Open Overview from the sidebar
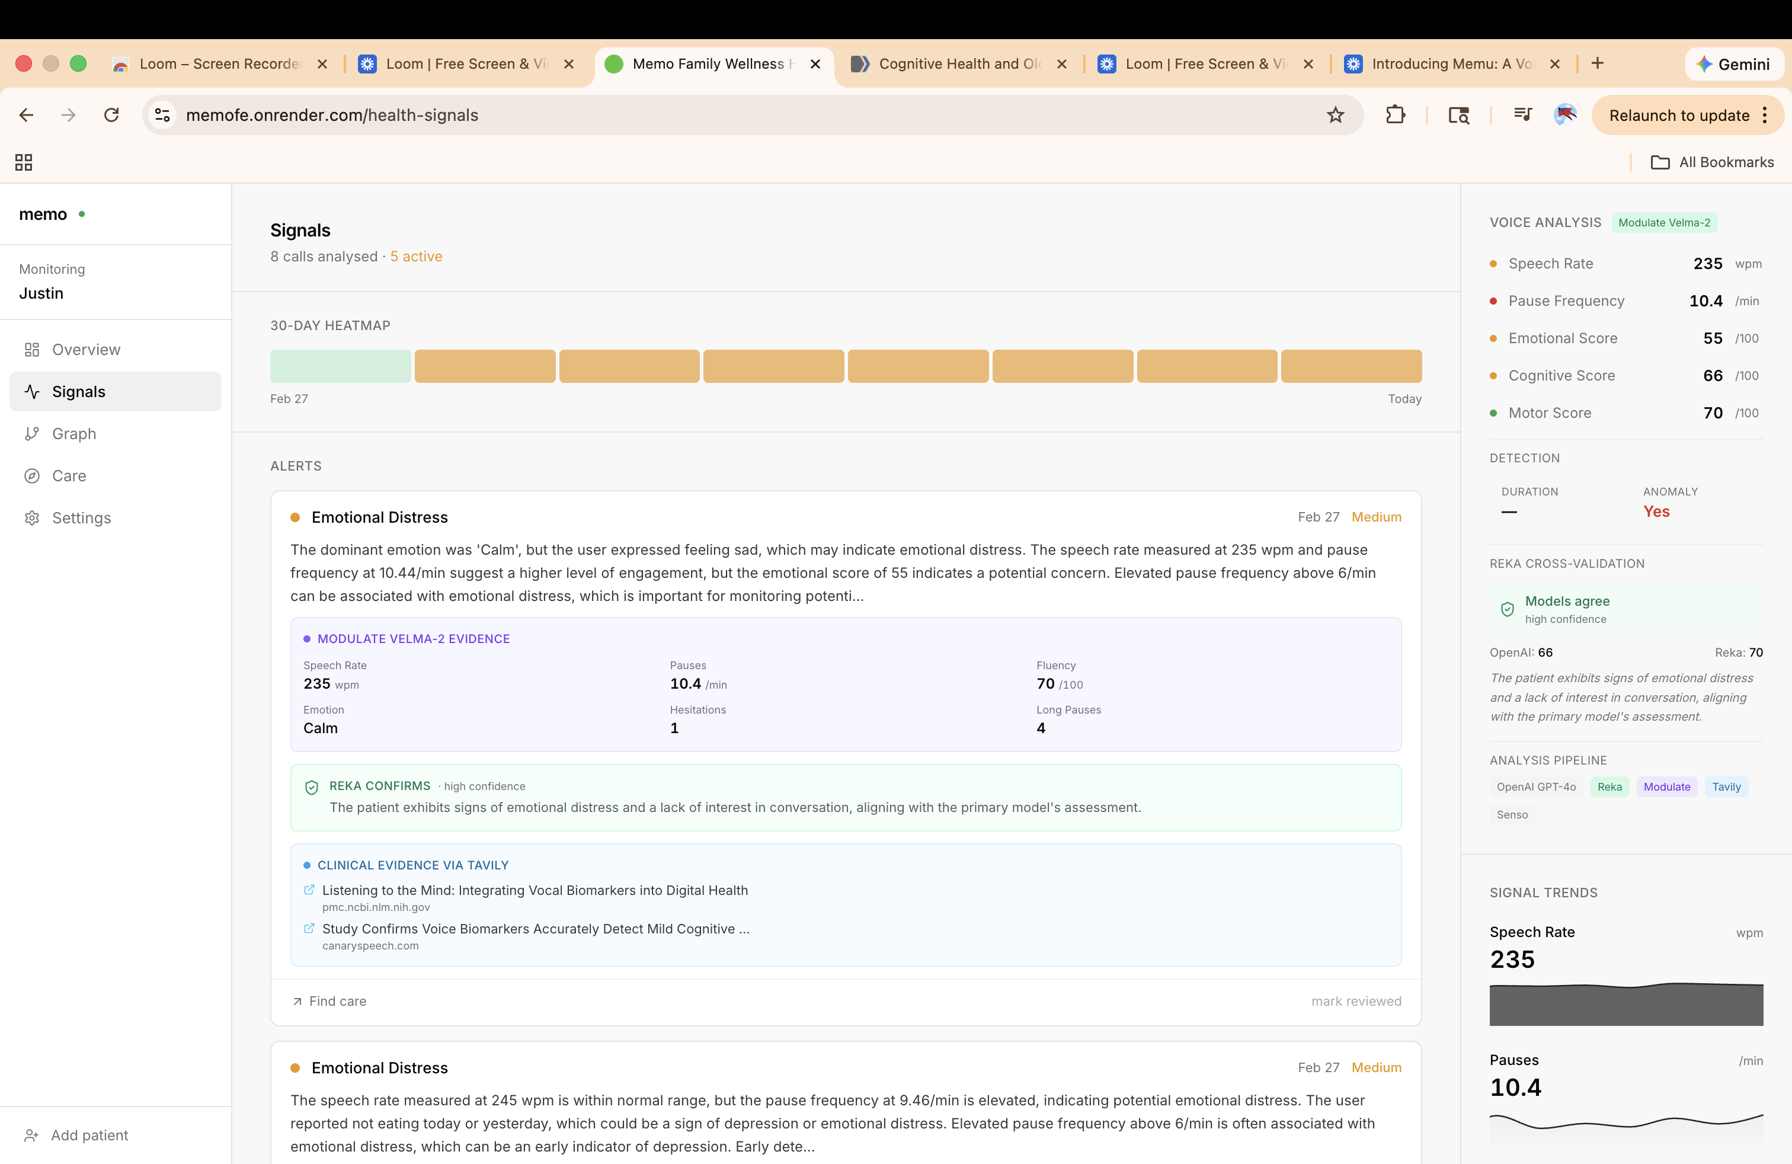1792x1164 pixels. pos(86,349)
